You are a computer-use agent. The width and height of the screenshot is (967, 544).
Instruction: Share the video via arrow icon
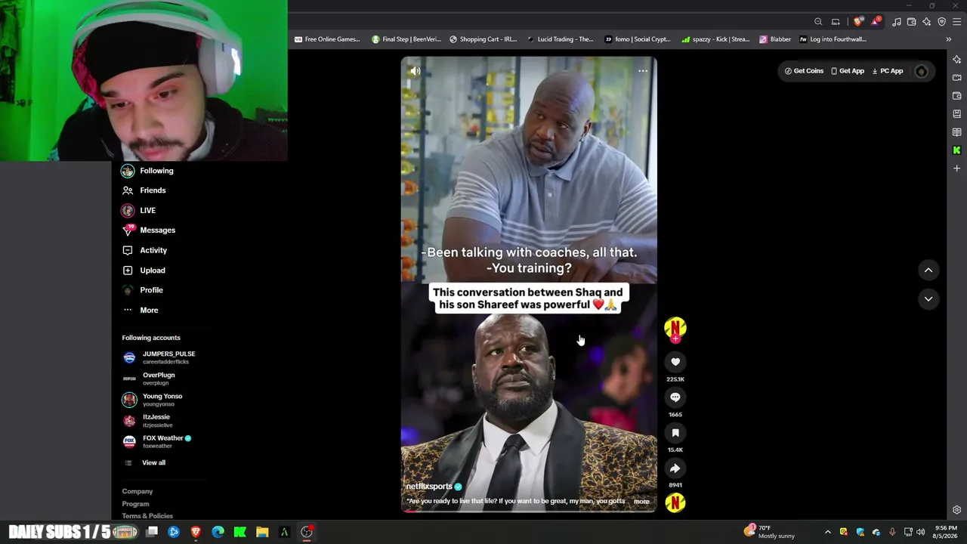675,468
